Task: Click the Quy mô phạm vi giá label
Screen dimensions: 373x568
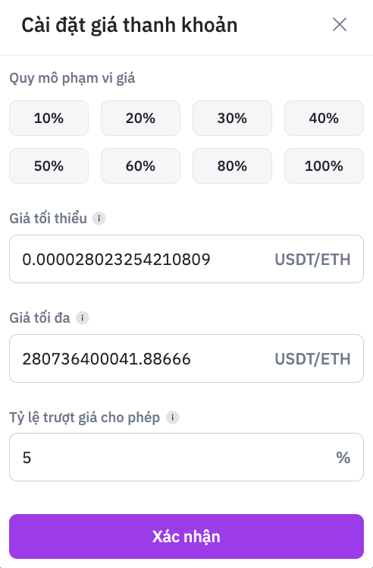Action: click(x=72, y=78)
